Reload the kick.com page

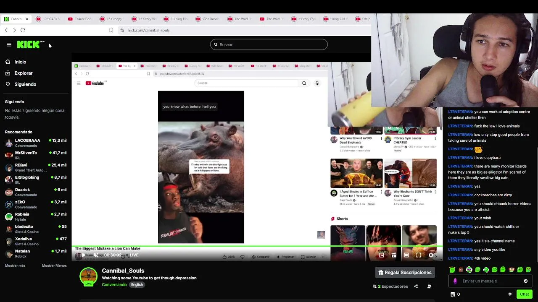[x=23, y=30]
